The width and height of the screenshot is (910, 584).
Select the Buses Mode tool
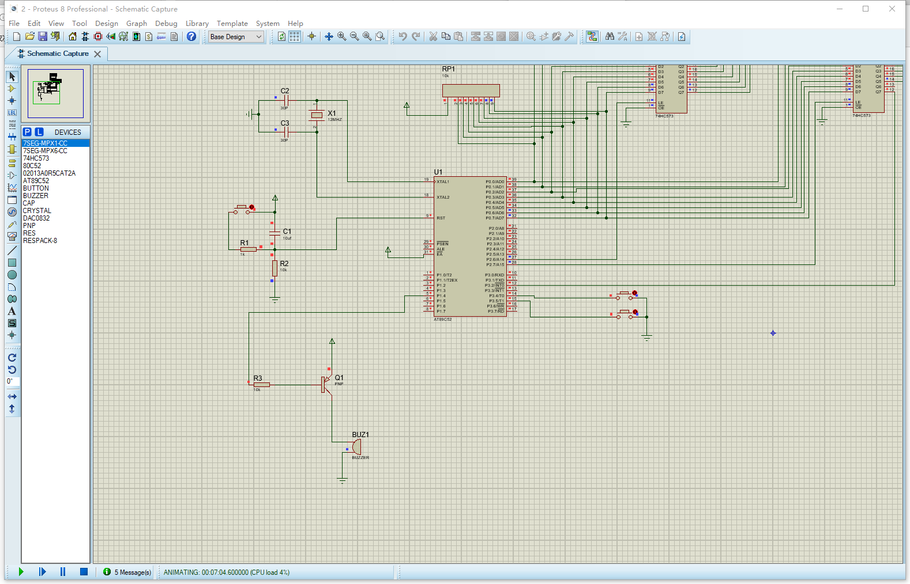coord(12,137)
